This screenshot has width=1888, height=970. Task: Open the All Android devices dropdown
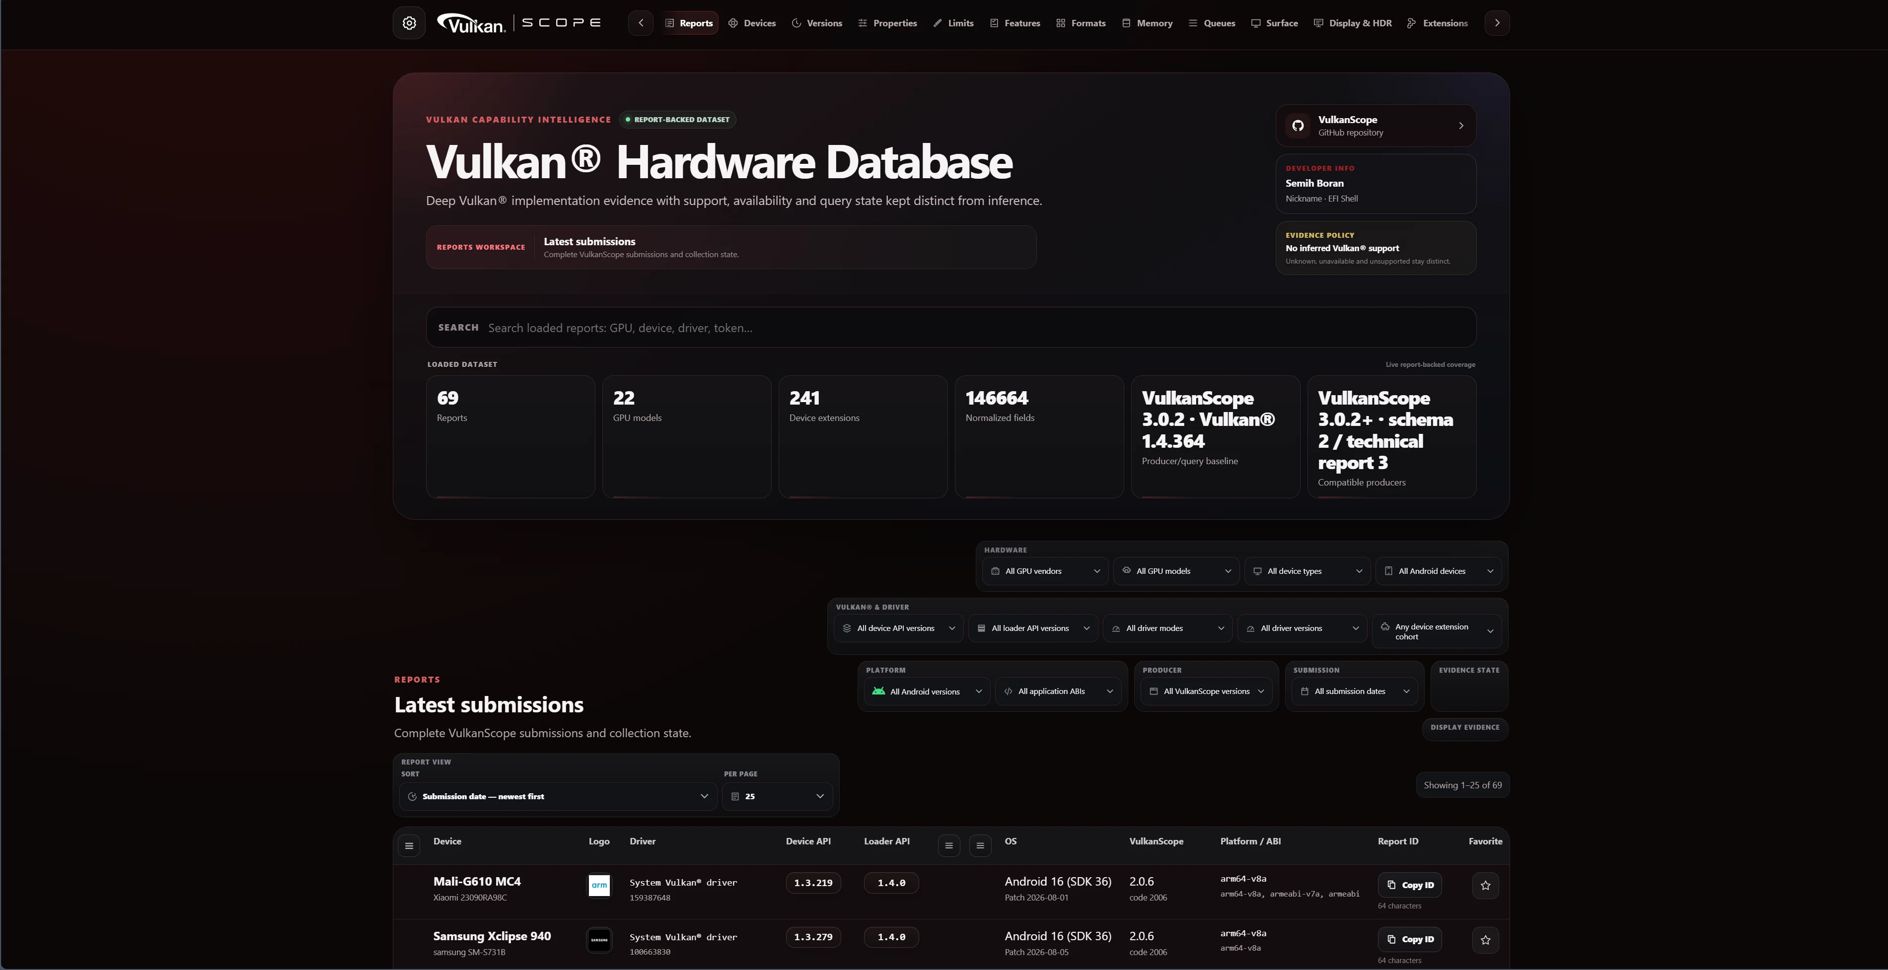pyautogui.click(x=1439, y=571)
